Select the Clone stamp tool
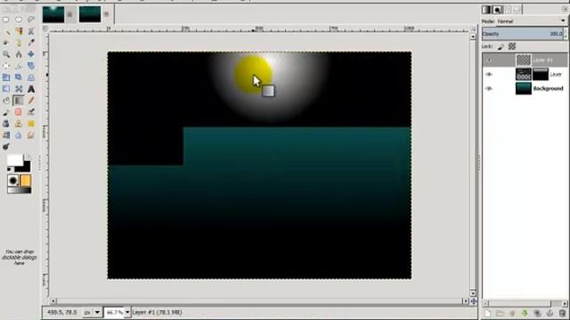Screen dimensions: 570x320 tap(19, 124)
